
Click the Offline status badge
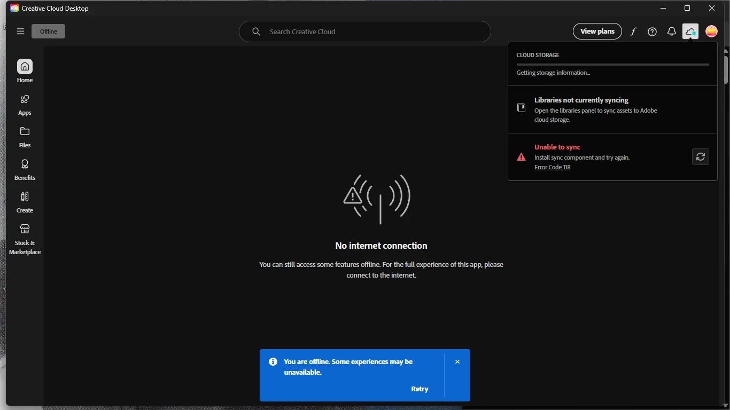(x=48, y=31)
